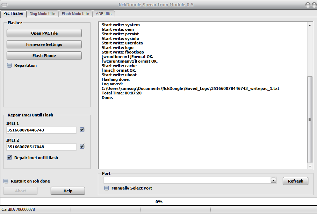Click the IMEI 2 input field

point(41,147)
